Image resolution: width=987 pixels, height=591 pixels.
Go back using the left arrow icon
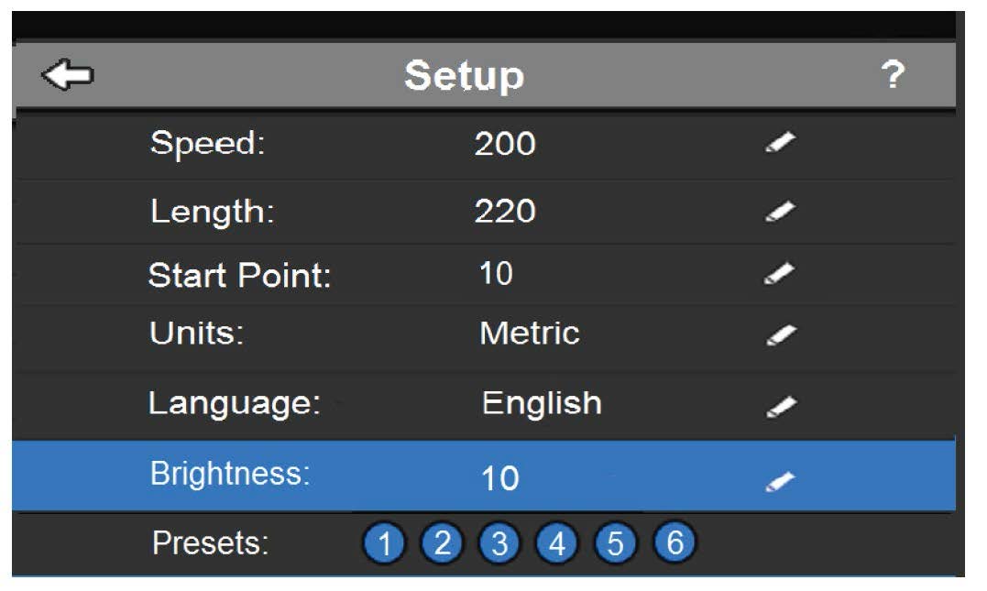coord(68,75)
